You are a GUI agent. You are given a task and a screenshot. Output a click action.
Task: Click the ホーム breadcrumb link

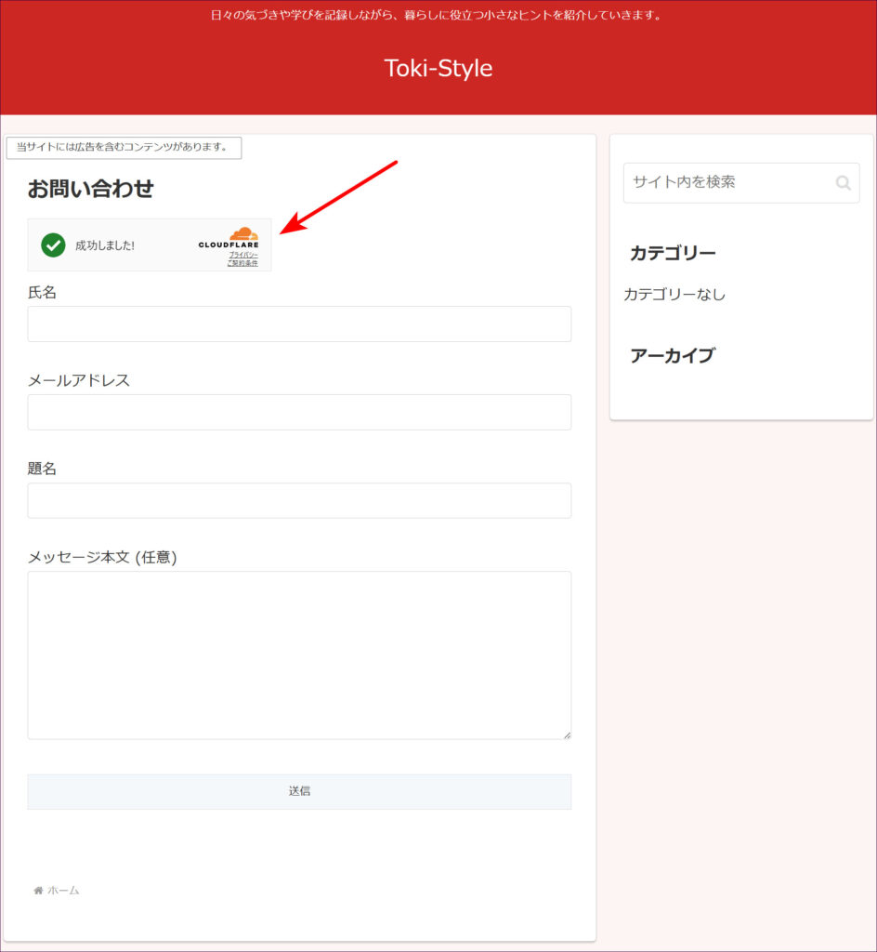[63, 891]
